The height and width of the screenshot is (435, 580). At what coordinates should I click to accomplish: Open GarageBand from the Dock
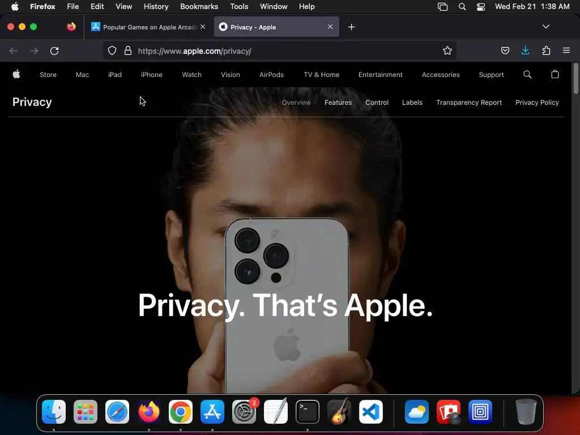point(339,411)
